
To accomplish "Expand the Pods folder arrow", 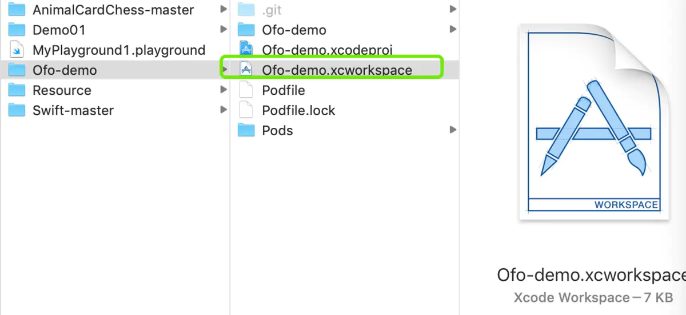I will 453,130.
